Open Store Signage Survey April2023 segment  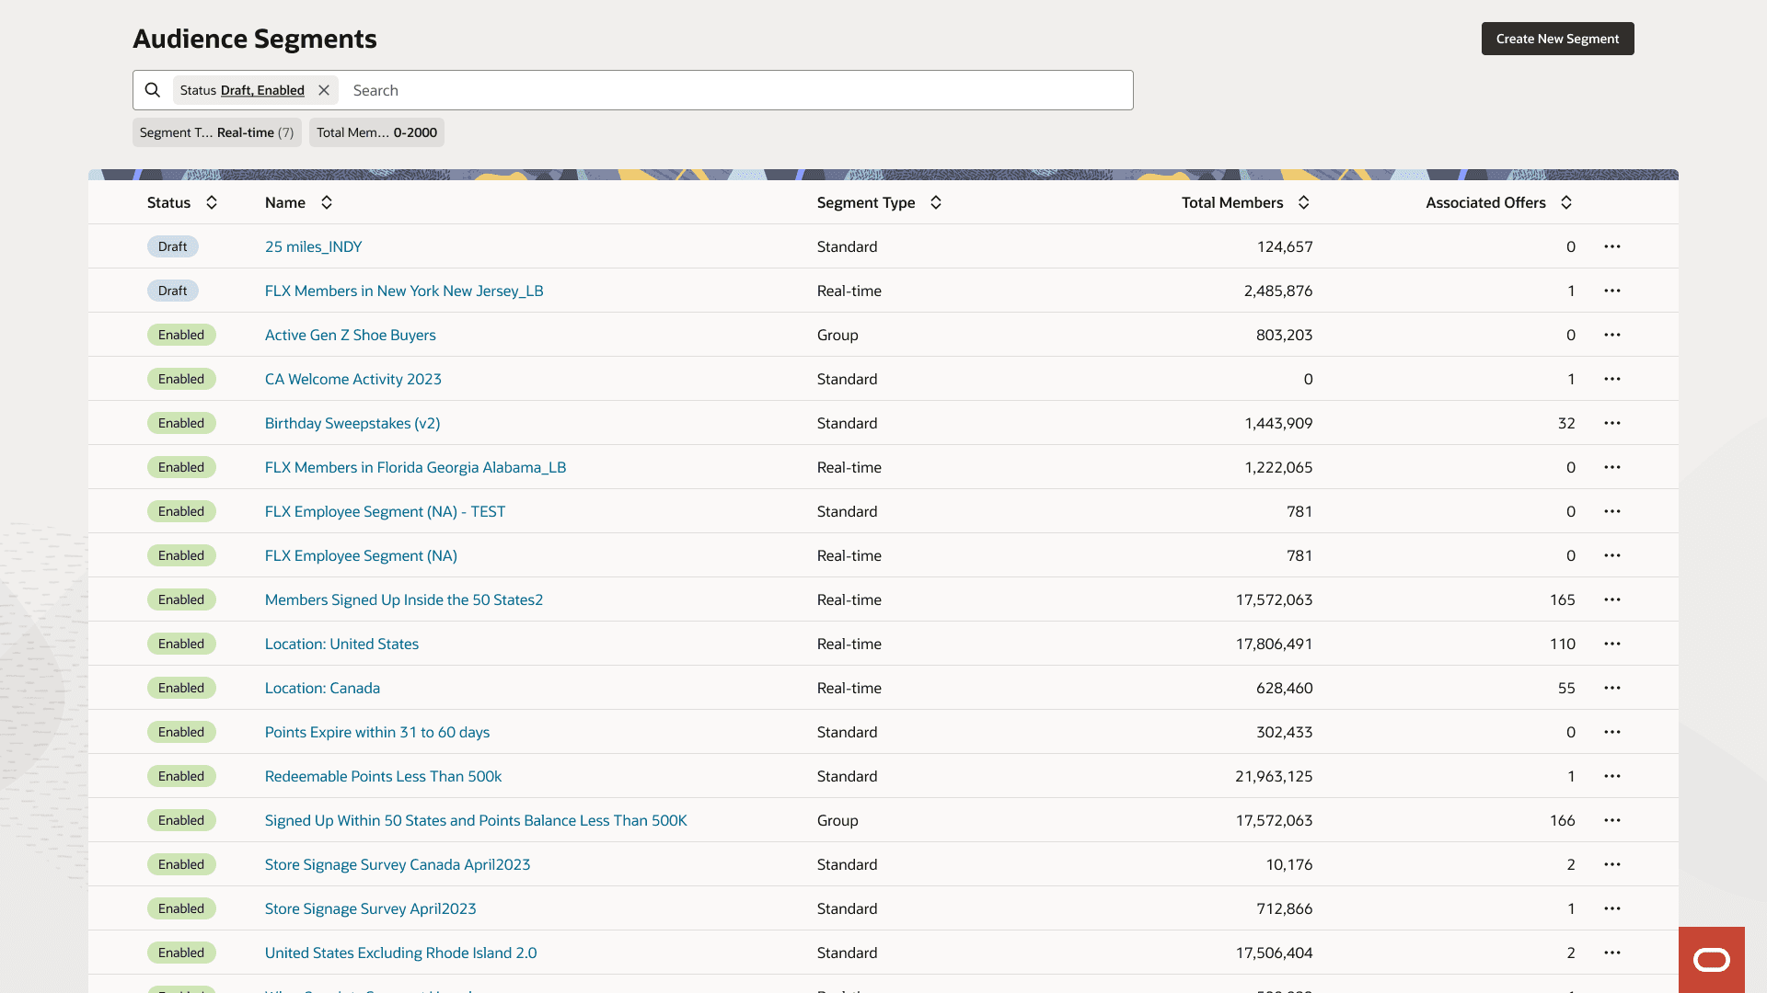click(x=370, y=908)
